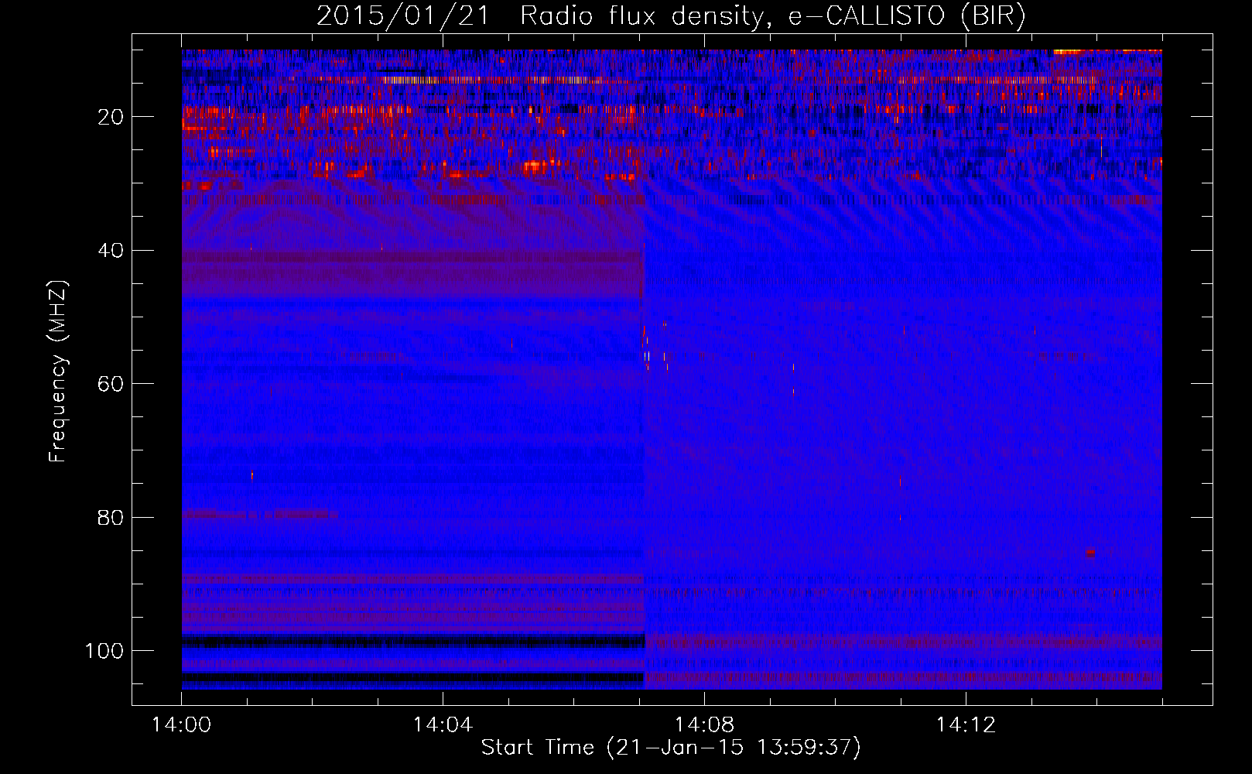Viewport: 1252px width, 774px height.
Task: Click the 14:04 time tick label
Action: (443, 725)
